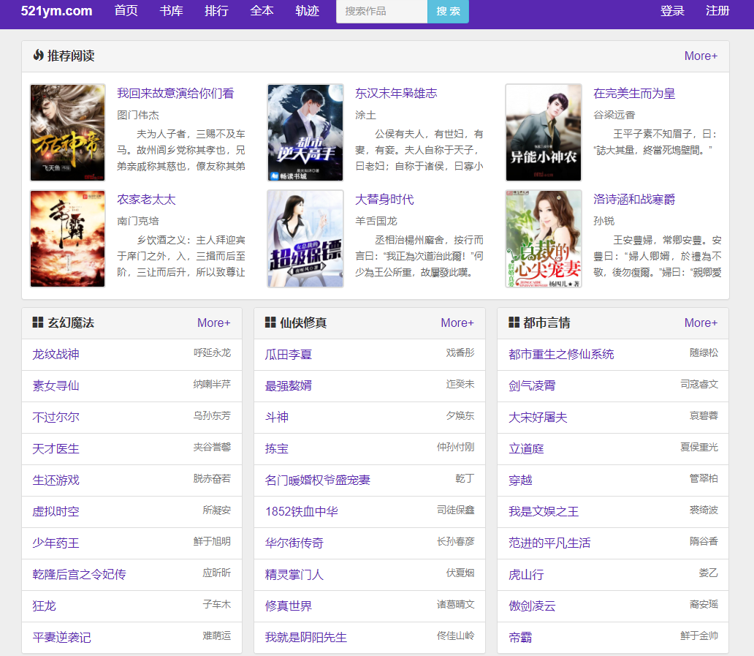Focus the 搜索作品 search field
The width and height of the screenshot is (754, 656).
coord(382,11)
